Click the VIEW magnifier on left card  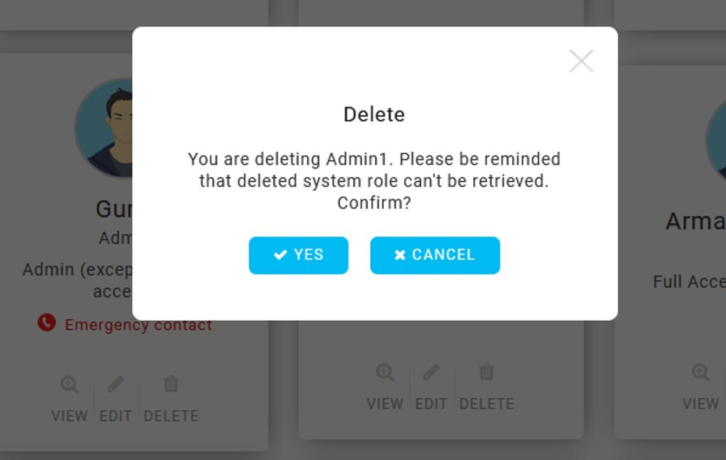(x=69, y=384)
